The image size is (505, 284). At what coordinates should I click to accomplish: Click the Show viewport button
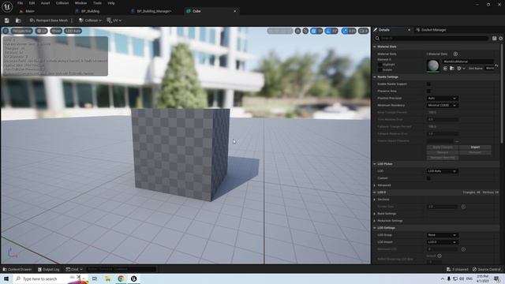(x=56, y=31)
